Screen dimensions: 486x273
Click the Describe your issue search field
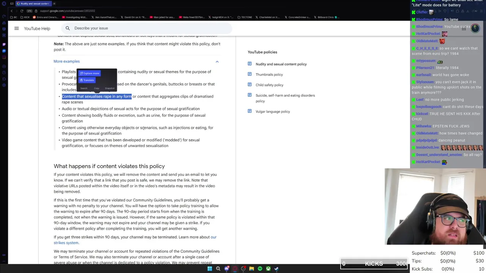coord(146,28)
